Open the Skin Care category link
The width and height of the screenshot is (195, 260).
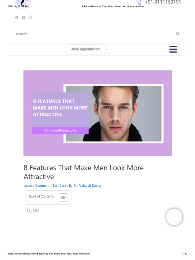[x=59, y=186]
